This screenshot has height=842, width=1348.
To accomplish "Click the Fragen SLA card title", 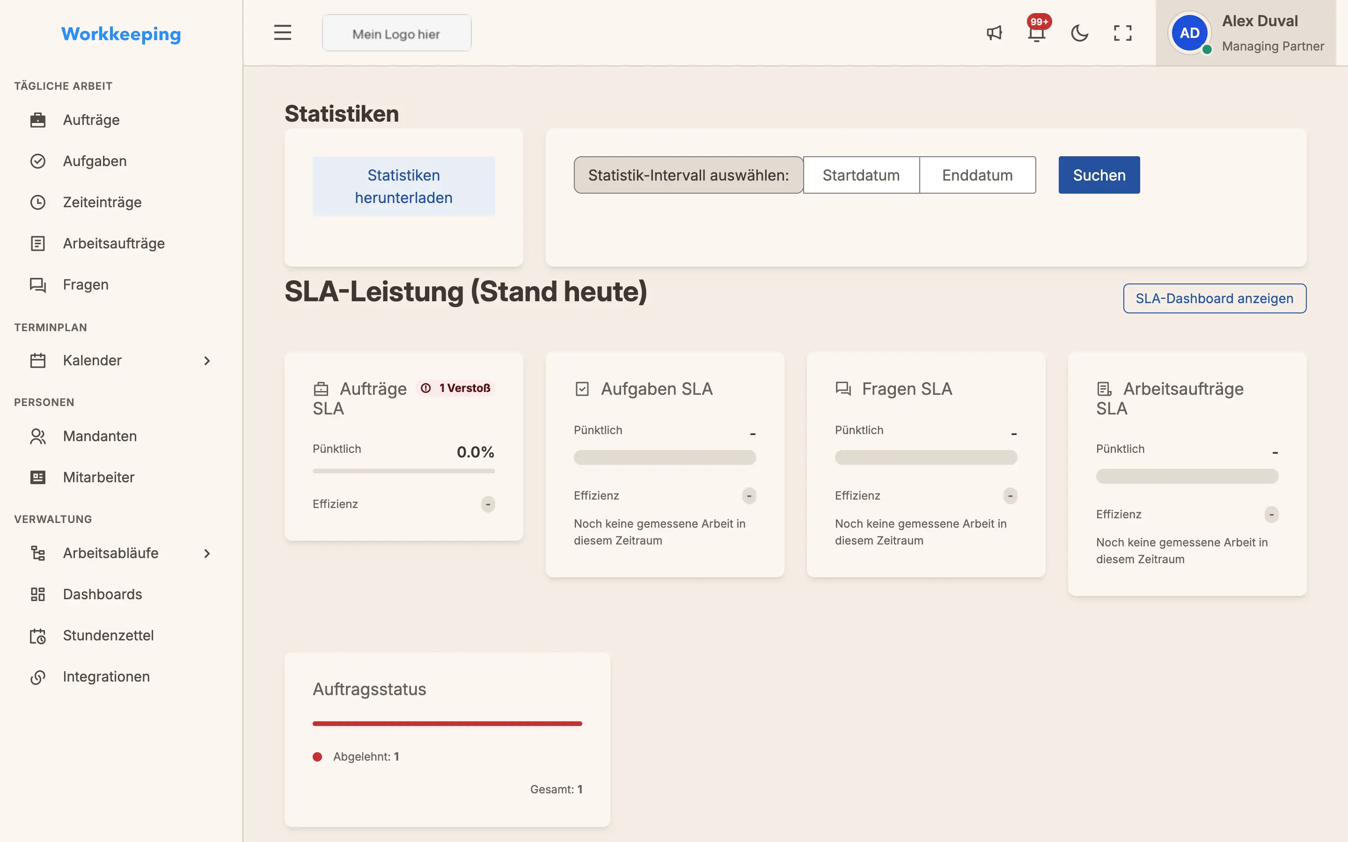I will [907, 389].
